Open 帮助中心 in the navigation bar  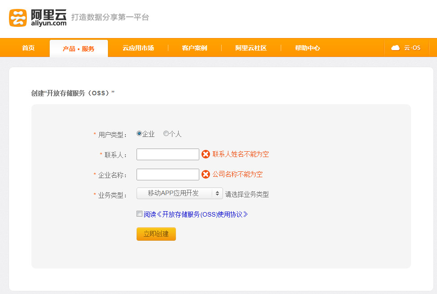coord(308,48)
